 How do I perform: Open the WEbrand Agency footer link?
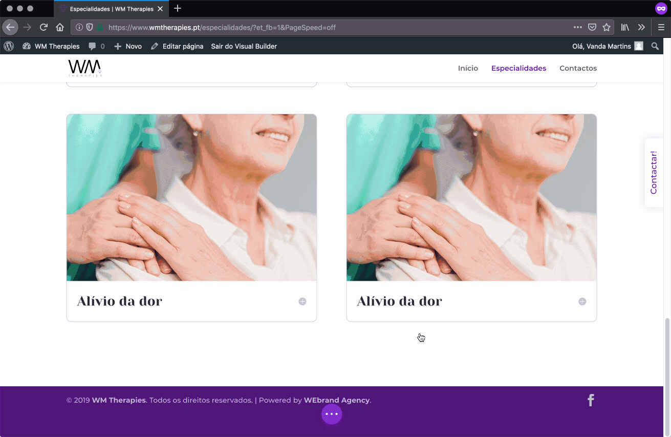(x=336, y=400)
